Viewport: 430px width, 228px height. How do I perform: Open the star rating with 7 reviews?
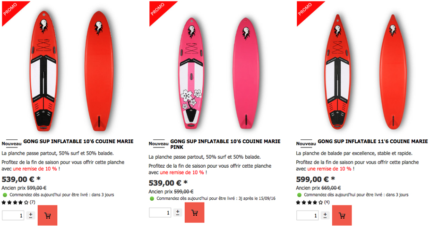coord(18,202)
